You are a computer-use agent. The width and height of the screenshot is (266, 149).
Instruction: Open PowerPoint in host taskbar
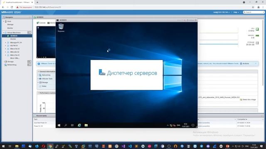227,146
